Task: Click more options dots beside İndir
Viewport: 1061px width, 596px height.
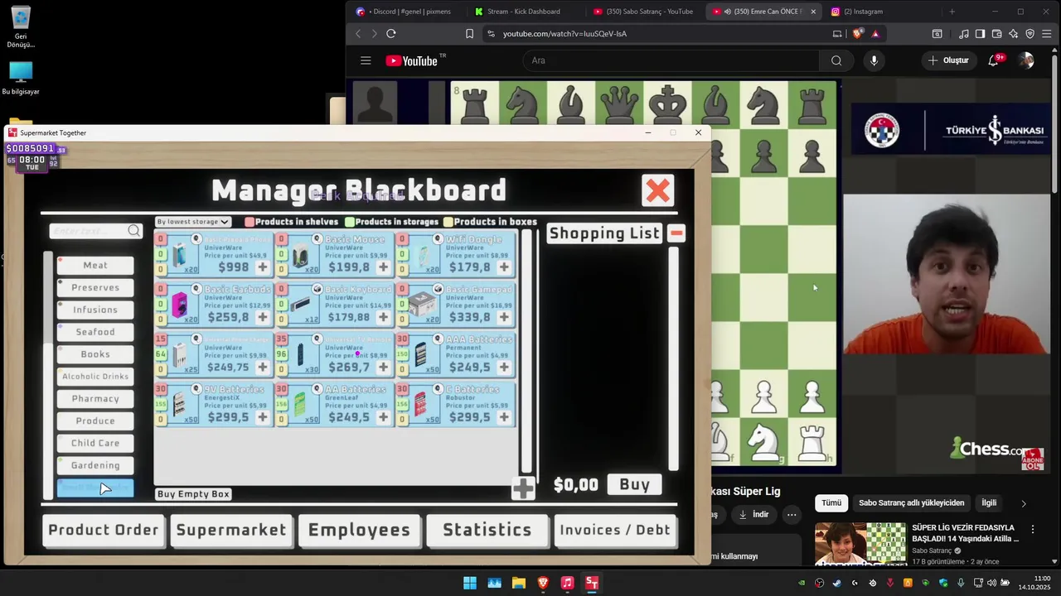Action: [x=792, y=515]
